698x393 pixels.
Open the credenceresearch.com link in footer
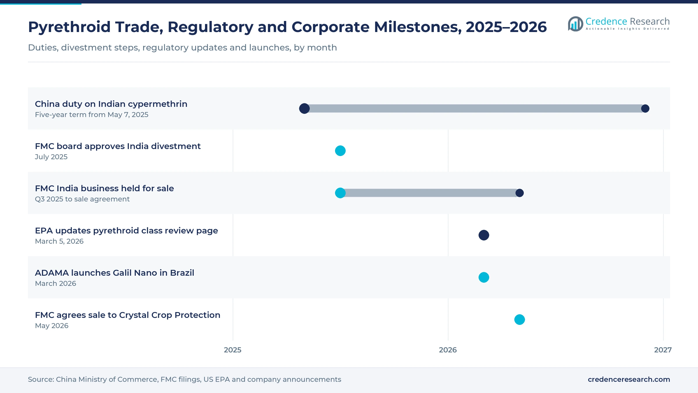tap(629, 379)
